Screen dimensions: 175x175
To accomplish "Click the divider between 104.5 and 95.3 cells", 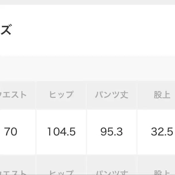I will pyautogui.click(x=86, y=132).
